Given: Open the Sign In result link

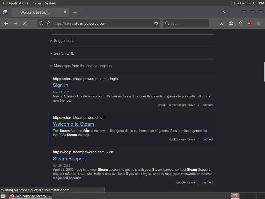Looking at the screenshot, I should point(61,85).
